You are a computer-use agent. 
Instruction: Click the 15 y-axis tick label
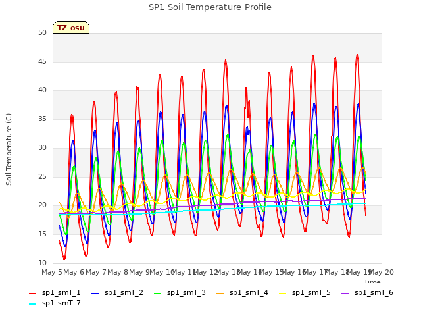[42, 234]
